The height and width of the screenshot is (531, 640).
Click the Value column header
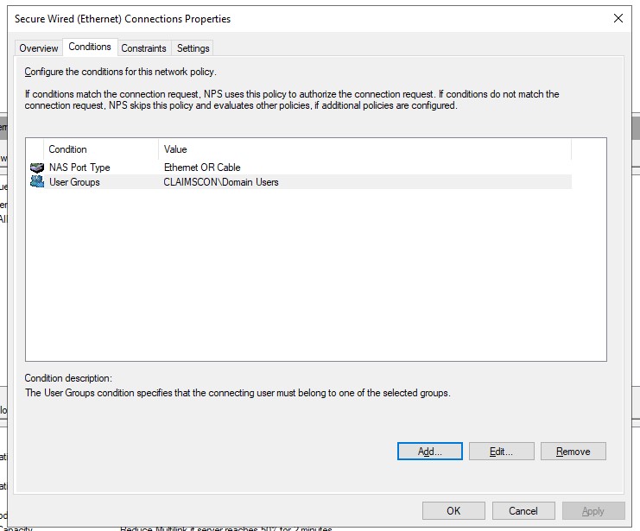click(364, 149)
